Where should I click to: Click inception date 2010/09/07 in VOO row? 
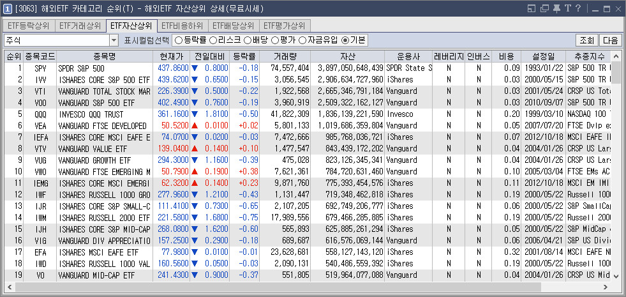point(543,103)
